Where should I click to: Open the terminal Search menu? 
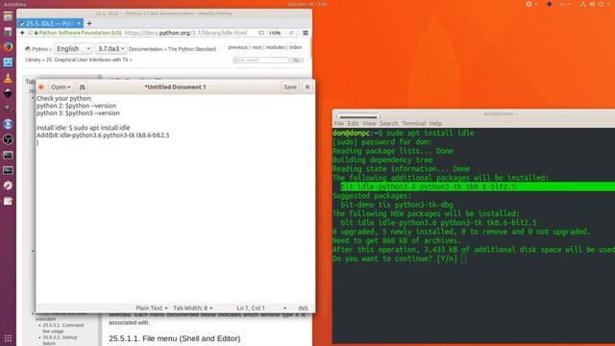[x=388, y=124]
